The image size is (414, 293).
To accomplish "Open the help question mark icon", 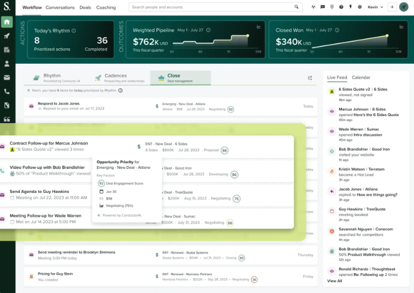I will (341, 7).
